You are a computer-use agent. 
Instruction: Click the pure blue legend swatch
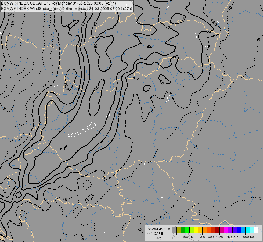tap(239, 230)
